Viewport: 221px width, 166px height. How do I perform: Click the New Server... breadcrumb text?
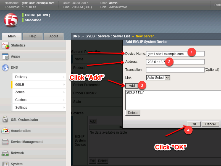click(x=146, y=36)
